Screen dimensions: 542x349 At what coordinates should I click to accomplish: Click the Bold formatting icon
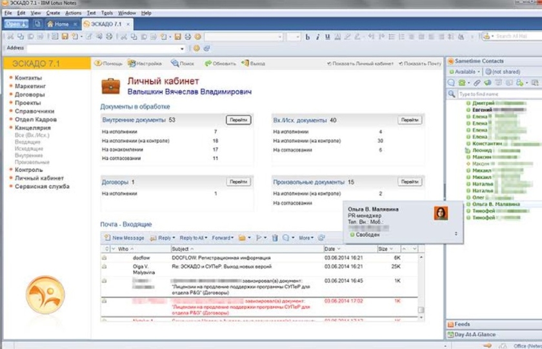pyautogui.click(x=308, y=37)
